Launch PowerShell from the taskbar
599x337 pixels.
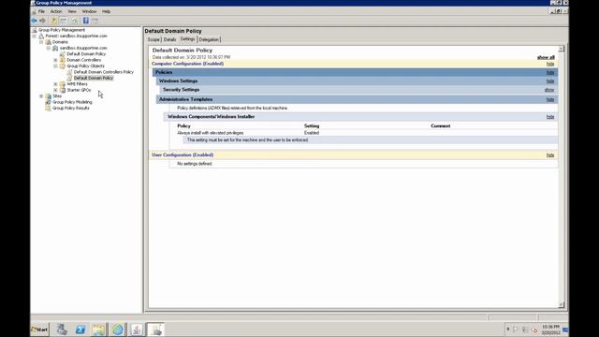point(80,330)
